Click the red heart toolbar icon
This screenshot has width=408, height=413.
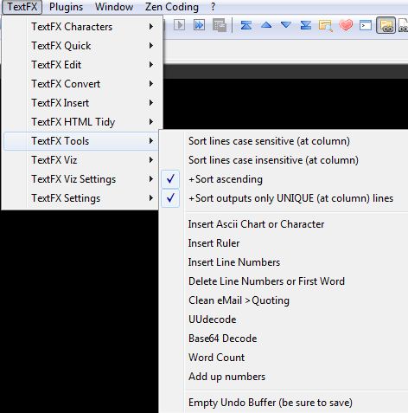346,25
